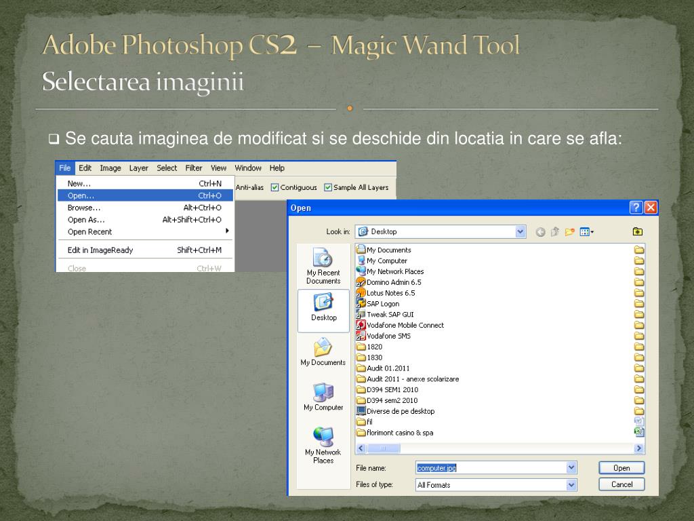Screen dimensions: 694x521
Task: Open the File menu
Action: 65,168
